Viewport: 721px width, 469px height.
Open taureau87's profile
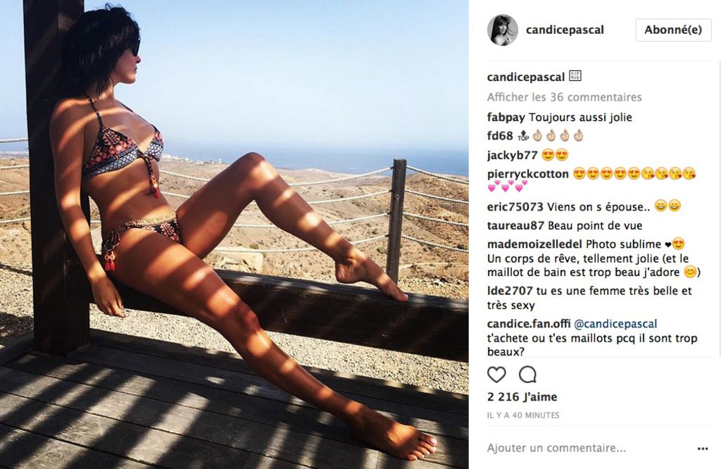coord(515,226)
